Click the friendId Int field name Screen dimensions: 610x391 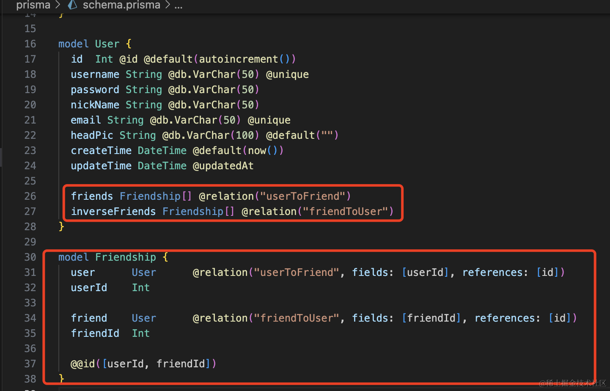coord(95,333)
